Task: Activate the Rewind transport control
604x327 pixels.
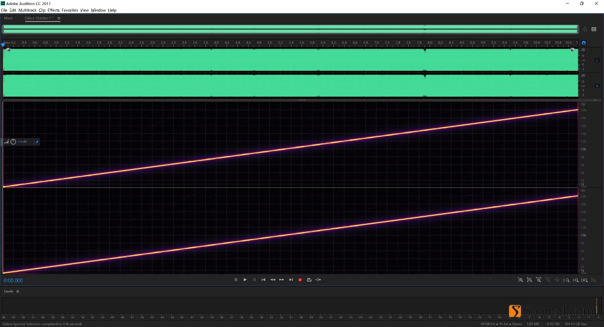Action: click(272, 280)
